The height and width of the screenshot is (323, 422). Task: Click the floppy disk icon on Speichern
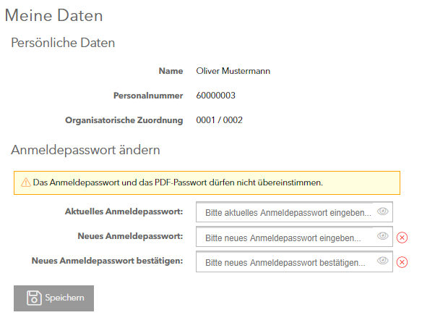coord(34,298)
